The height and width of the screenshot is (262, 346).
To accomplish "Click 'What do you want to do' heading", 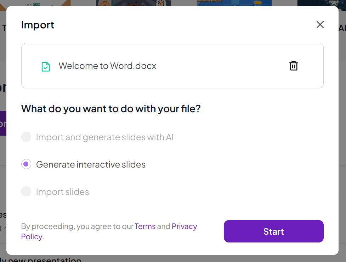I will (111, 108).
